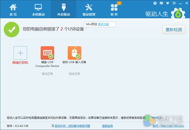Click the 鼠标-USB 输入设备 label
Screen dimensions: 190x130
[x=74, y=62]
